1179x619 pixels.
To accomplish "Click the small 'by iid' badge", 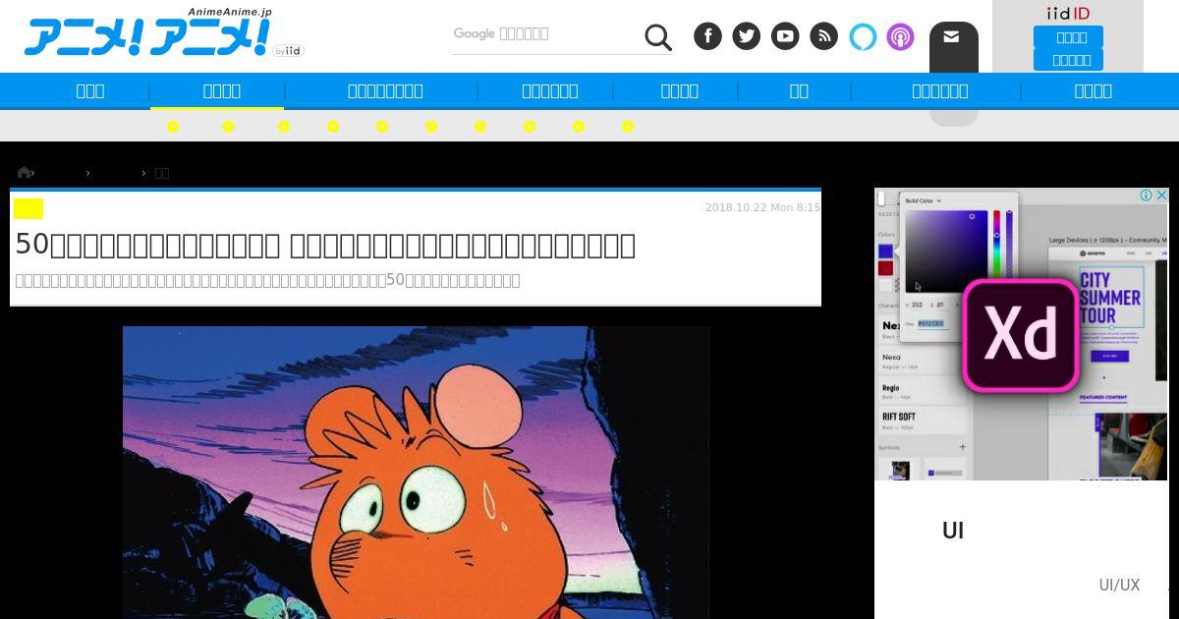I will coord(288,50).
